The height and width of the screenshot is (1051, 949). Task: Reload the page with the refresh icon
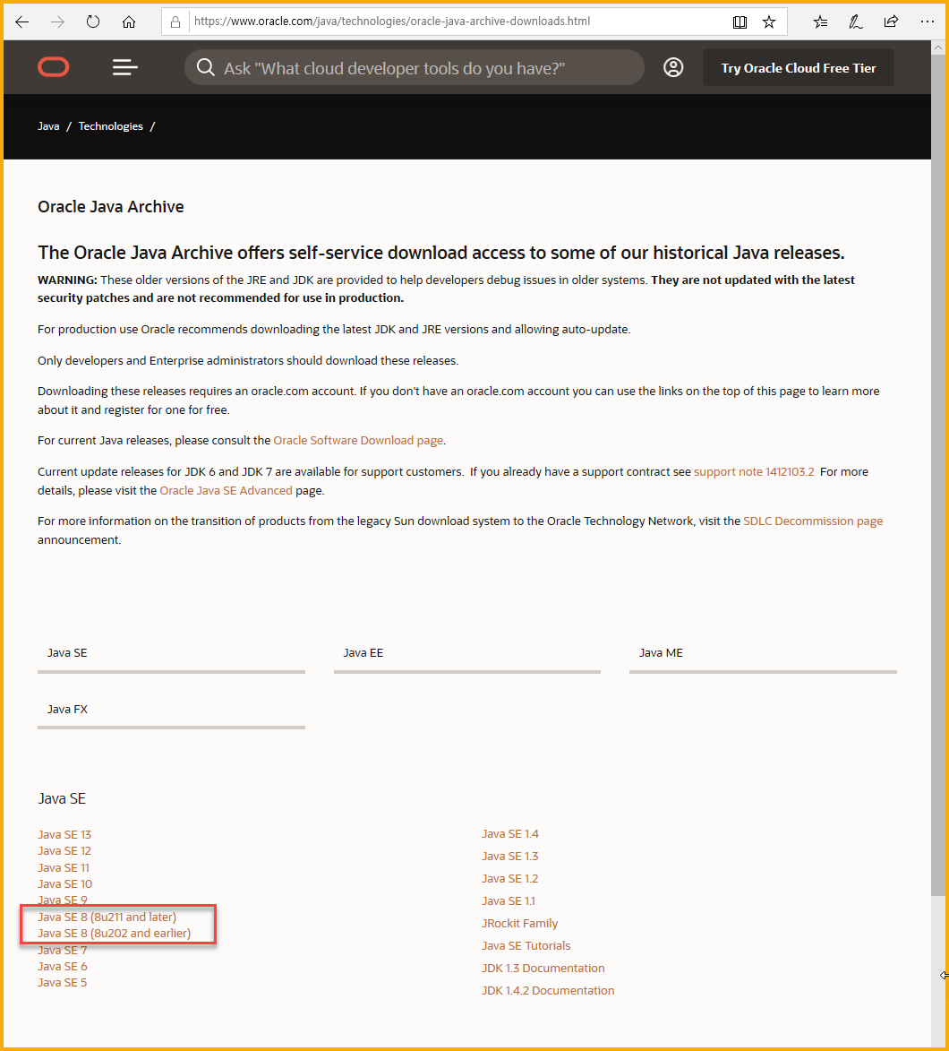pyautogui.click(x=93, y=22)
